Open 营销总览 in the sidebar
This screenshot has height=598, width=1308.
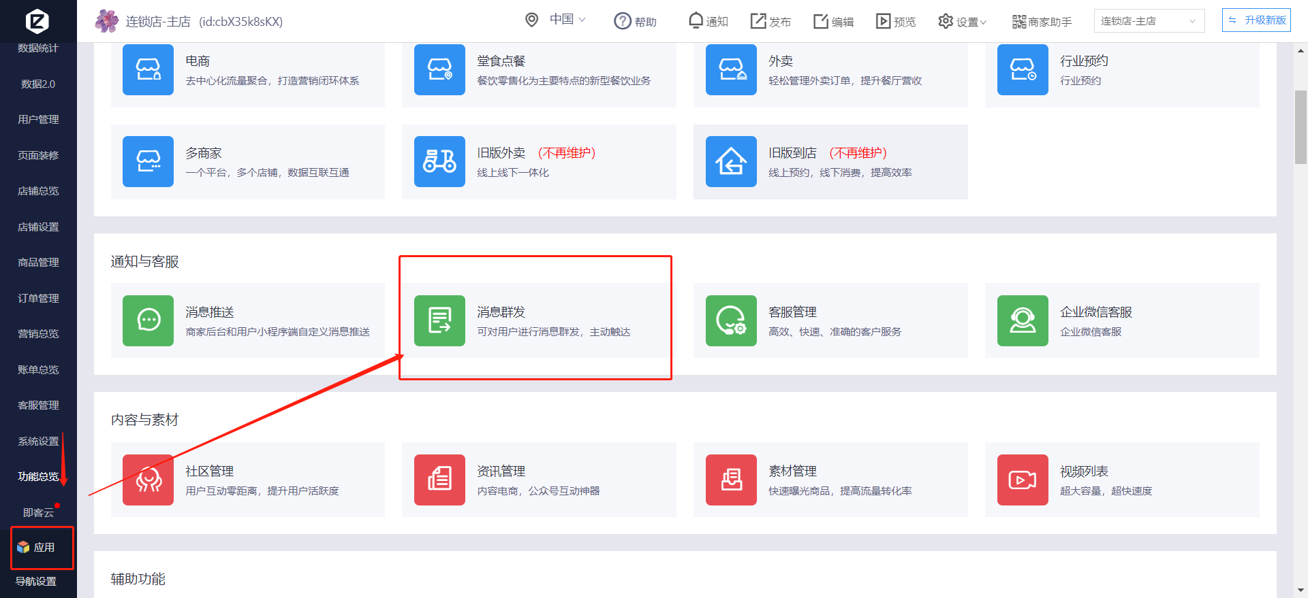(38, 334)
